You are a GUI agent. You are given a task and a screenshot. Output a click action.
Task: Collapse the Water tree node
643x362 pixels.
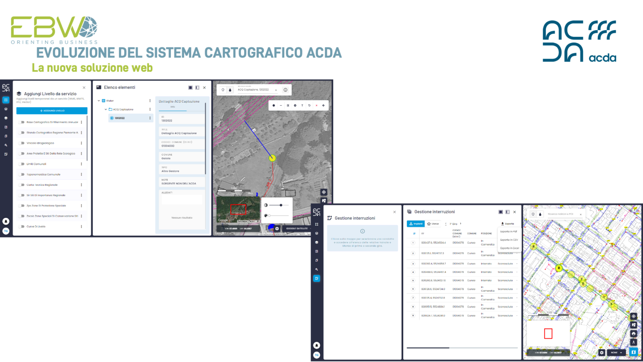click(x=99, y=101)
